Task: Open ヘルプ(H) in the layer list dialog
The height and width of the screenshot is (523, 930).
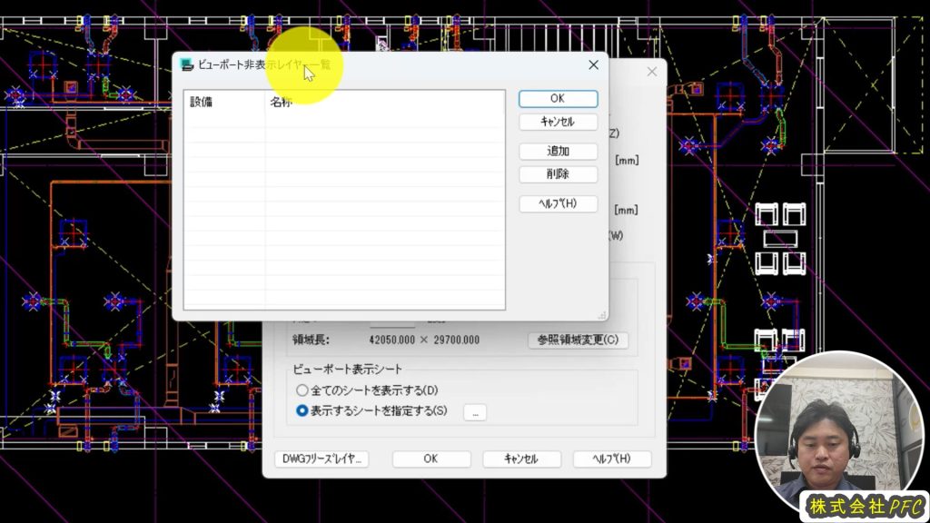Action: (x=558, y=203)
